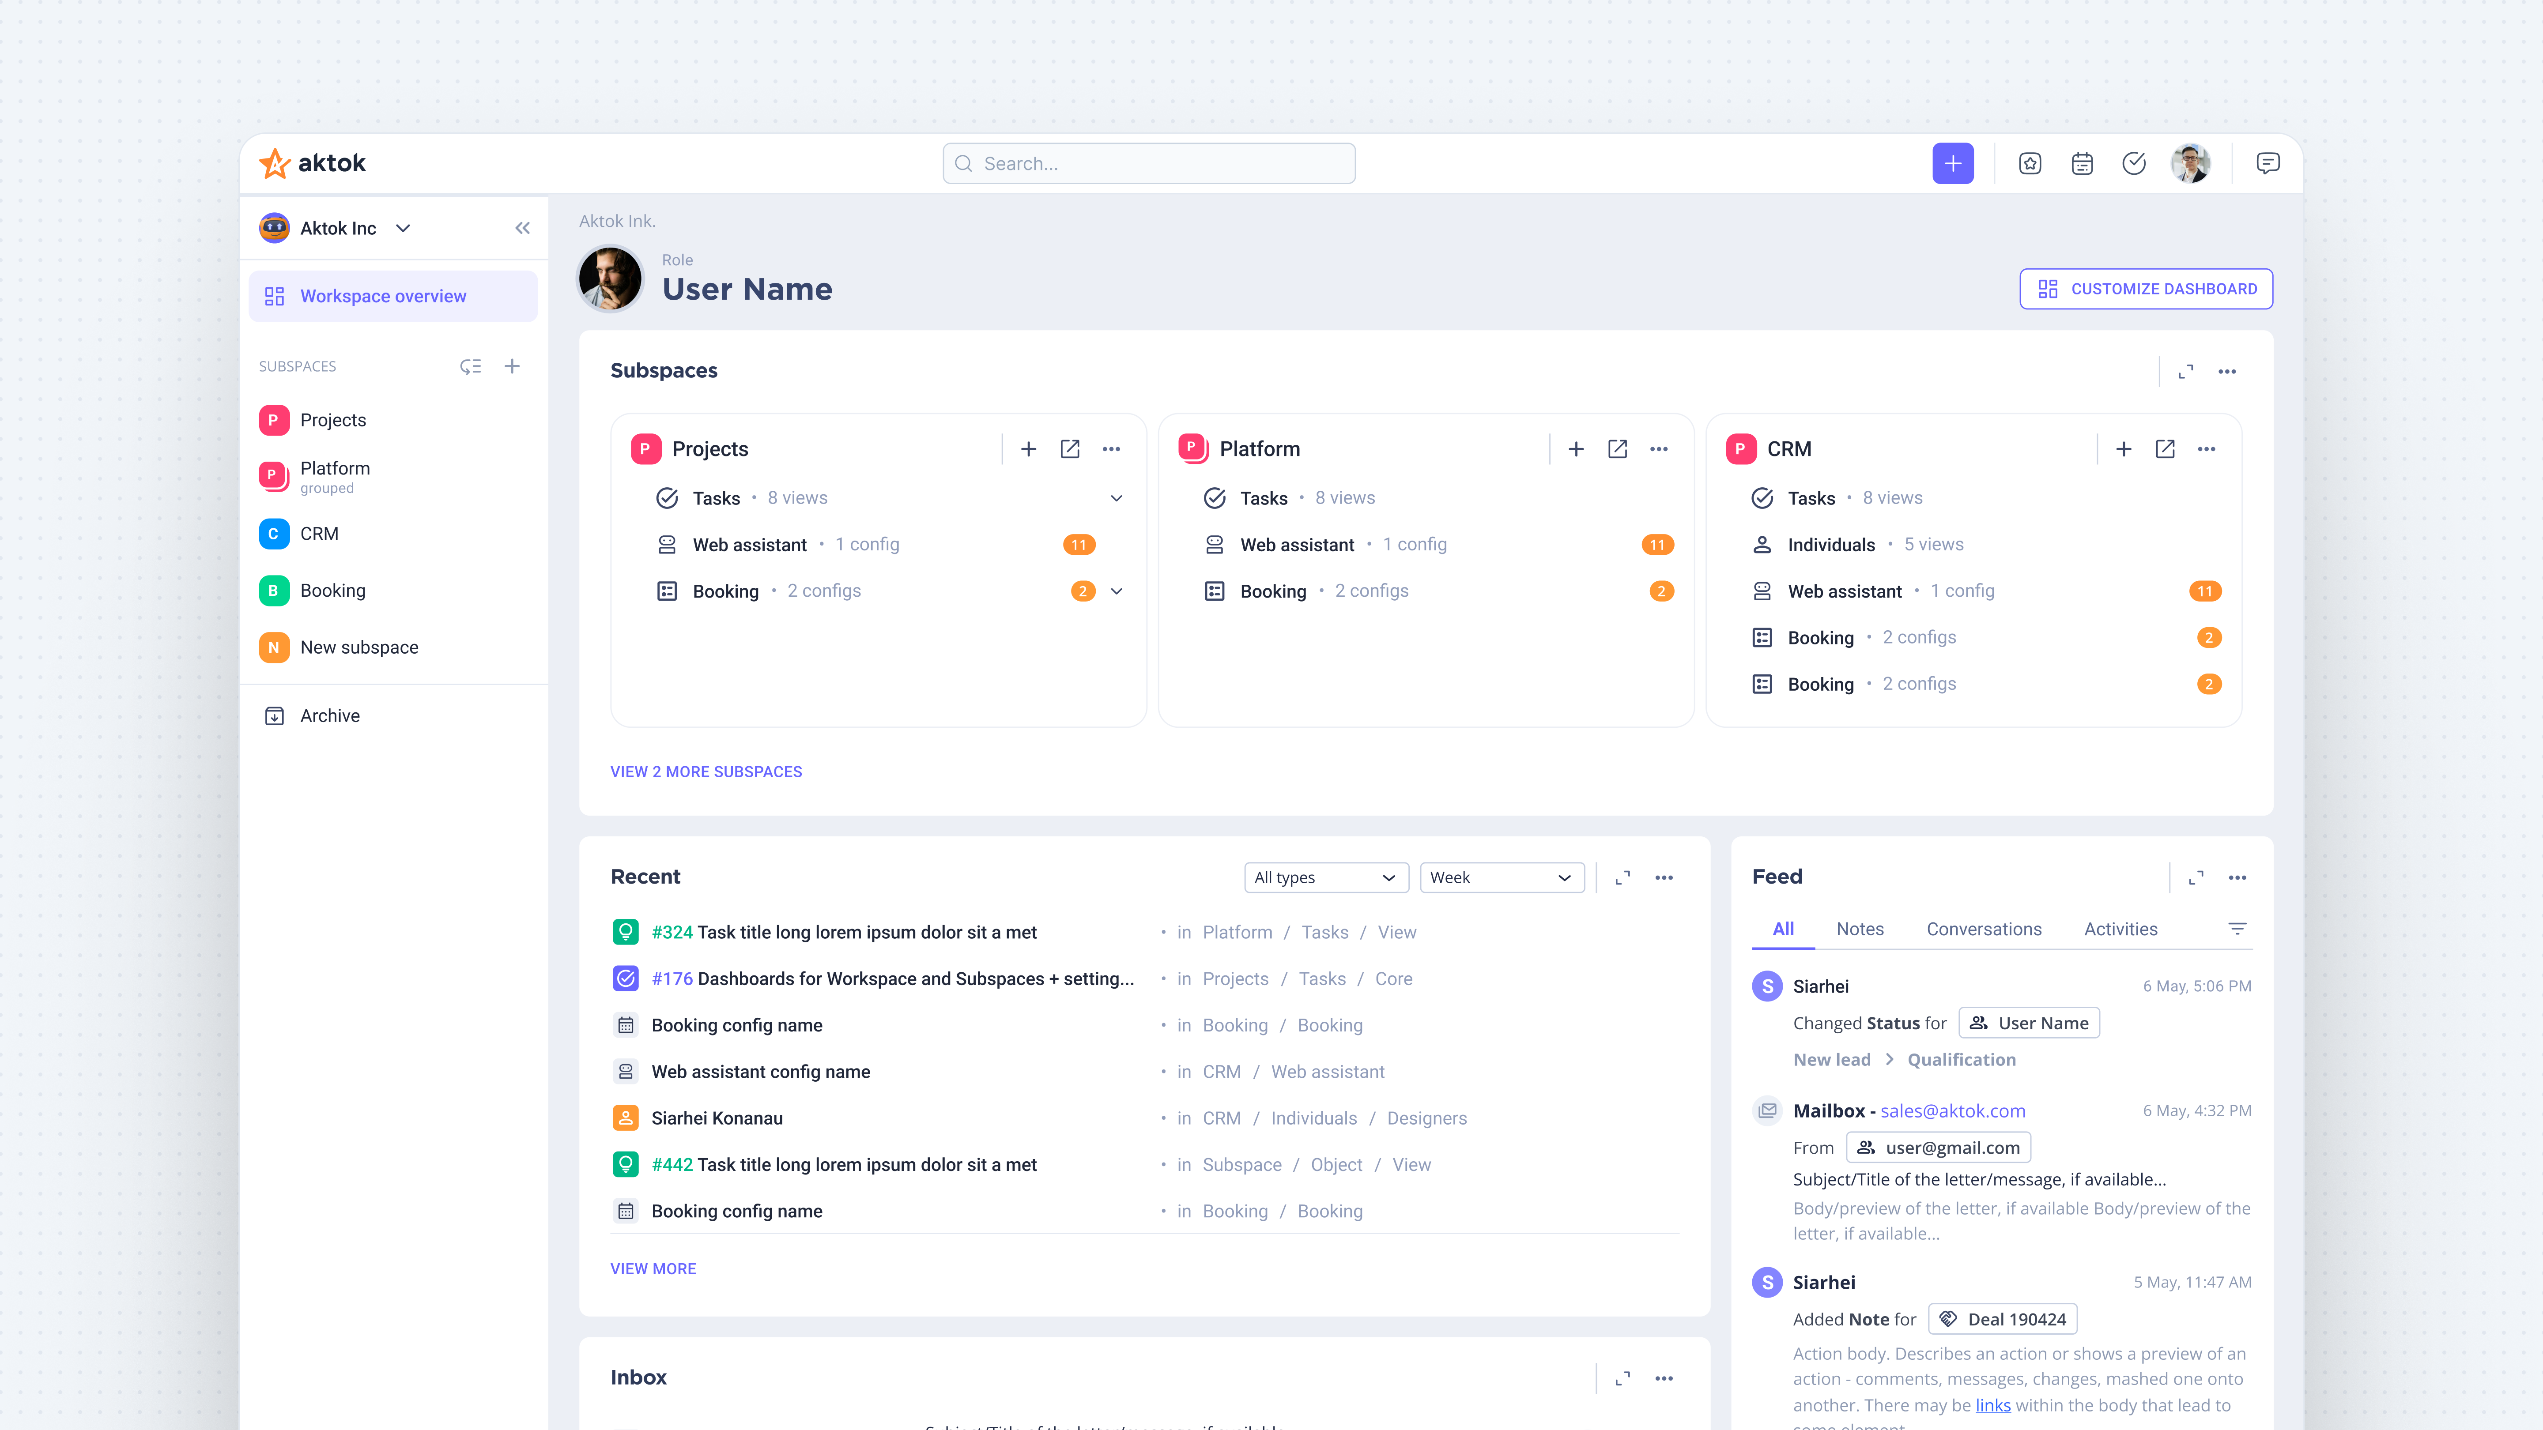Add a subspace using the plus icon in sidebar
This screenshot has width=2543, height=1430.
click(512, 366)
